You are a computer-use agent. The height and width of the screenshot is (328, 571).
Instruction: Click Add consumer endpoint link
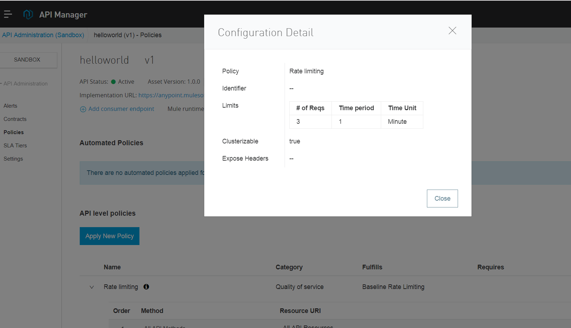121,109
